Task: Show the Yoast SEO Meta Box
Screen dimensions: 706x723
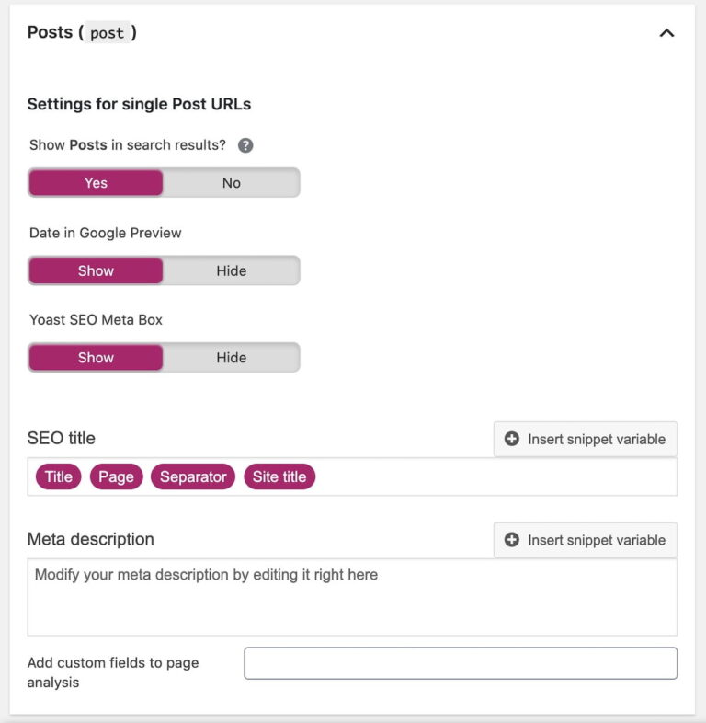Action: point(96,358)
